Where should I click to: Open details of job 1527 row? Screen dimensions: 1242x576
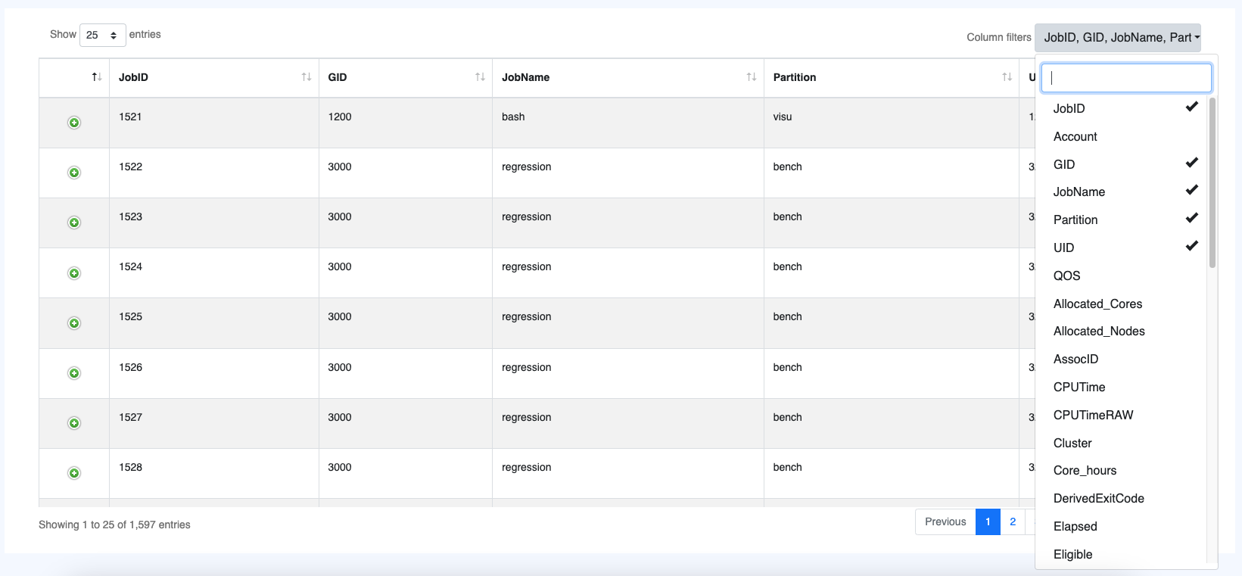pyautogui.click(x=74, y=423)
